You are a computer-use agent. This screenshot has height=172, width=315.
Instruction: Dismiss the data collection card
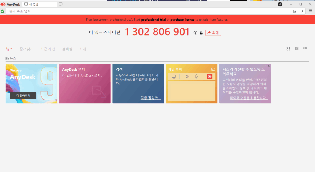click(269, 66)
